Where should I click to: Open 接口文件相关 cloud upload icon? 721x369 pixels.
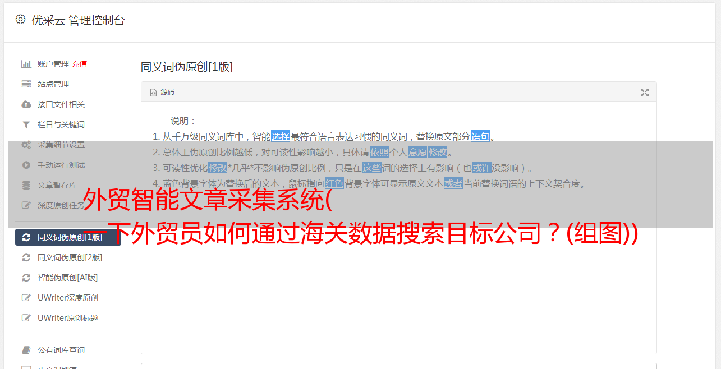26,104
